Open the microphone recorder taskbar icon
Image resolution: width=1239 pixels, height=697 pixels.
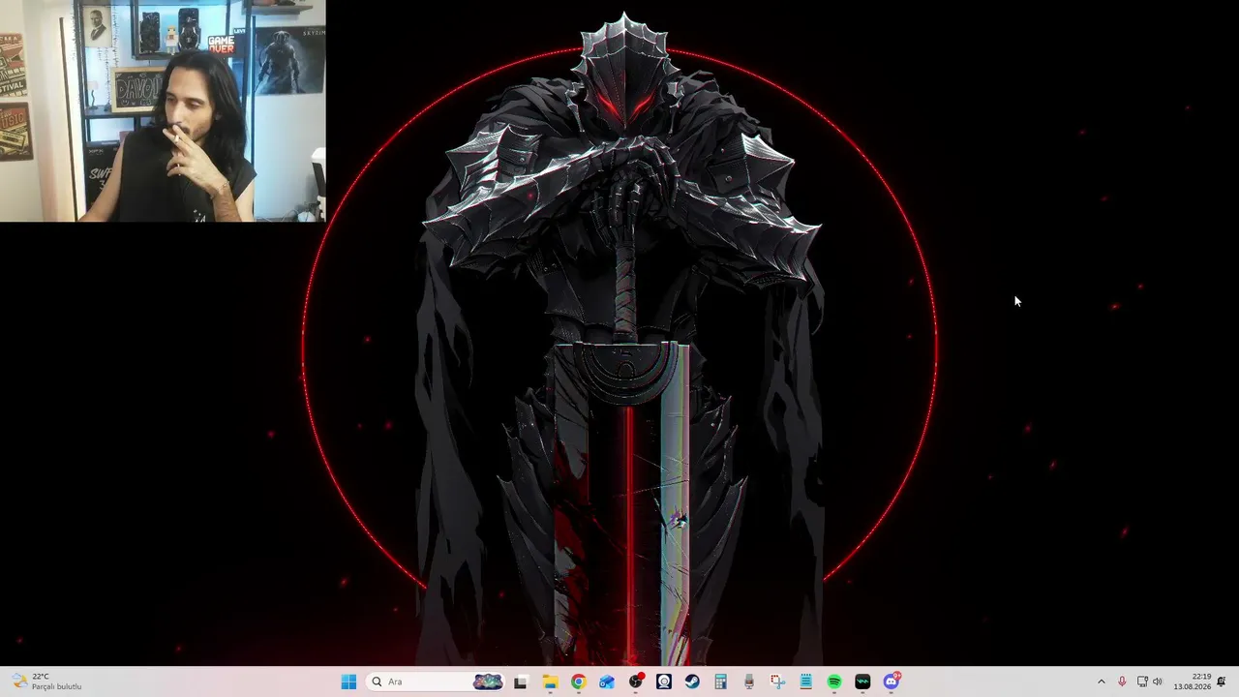(749, 682)
